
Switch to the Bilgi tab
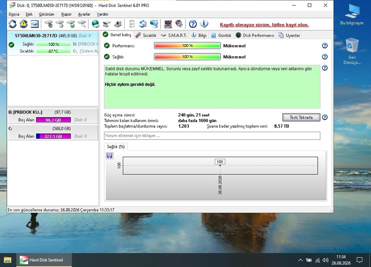coord(199,35)
